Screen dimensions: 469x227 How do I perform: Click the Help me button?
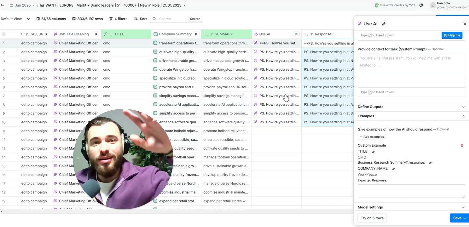(452, 35)
